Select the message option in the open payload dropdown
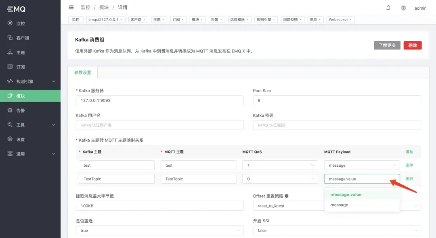Image resolution: width=436 pixels, height=238 pixels. (339, 205)
